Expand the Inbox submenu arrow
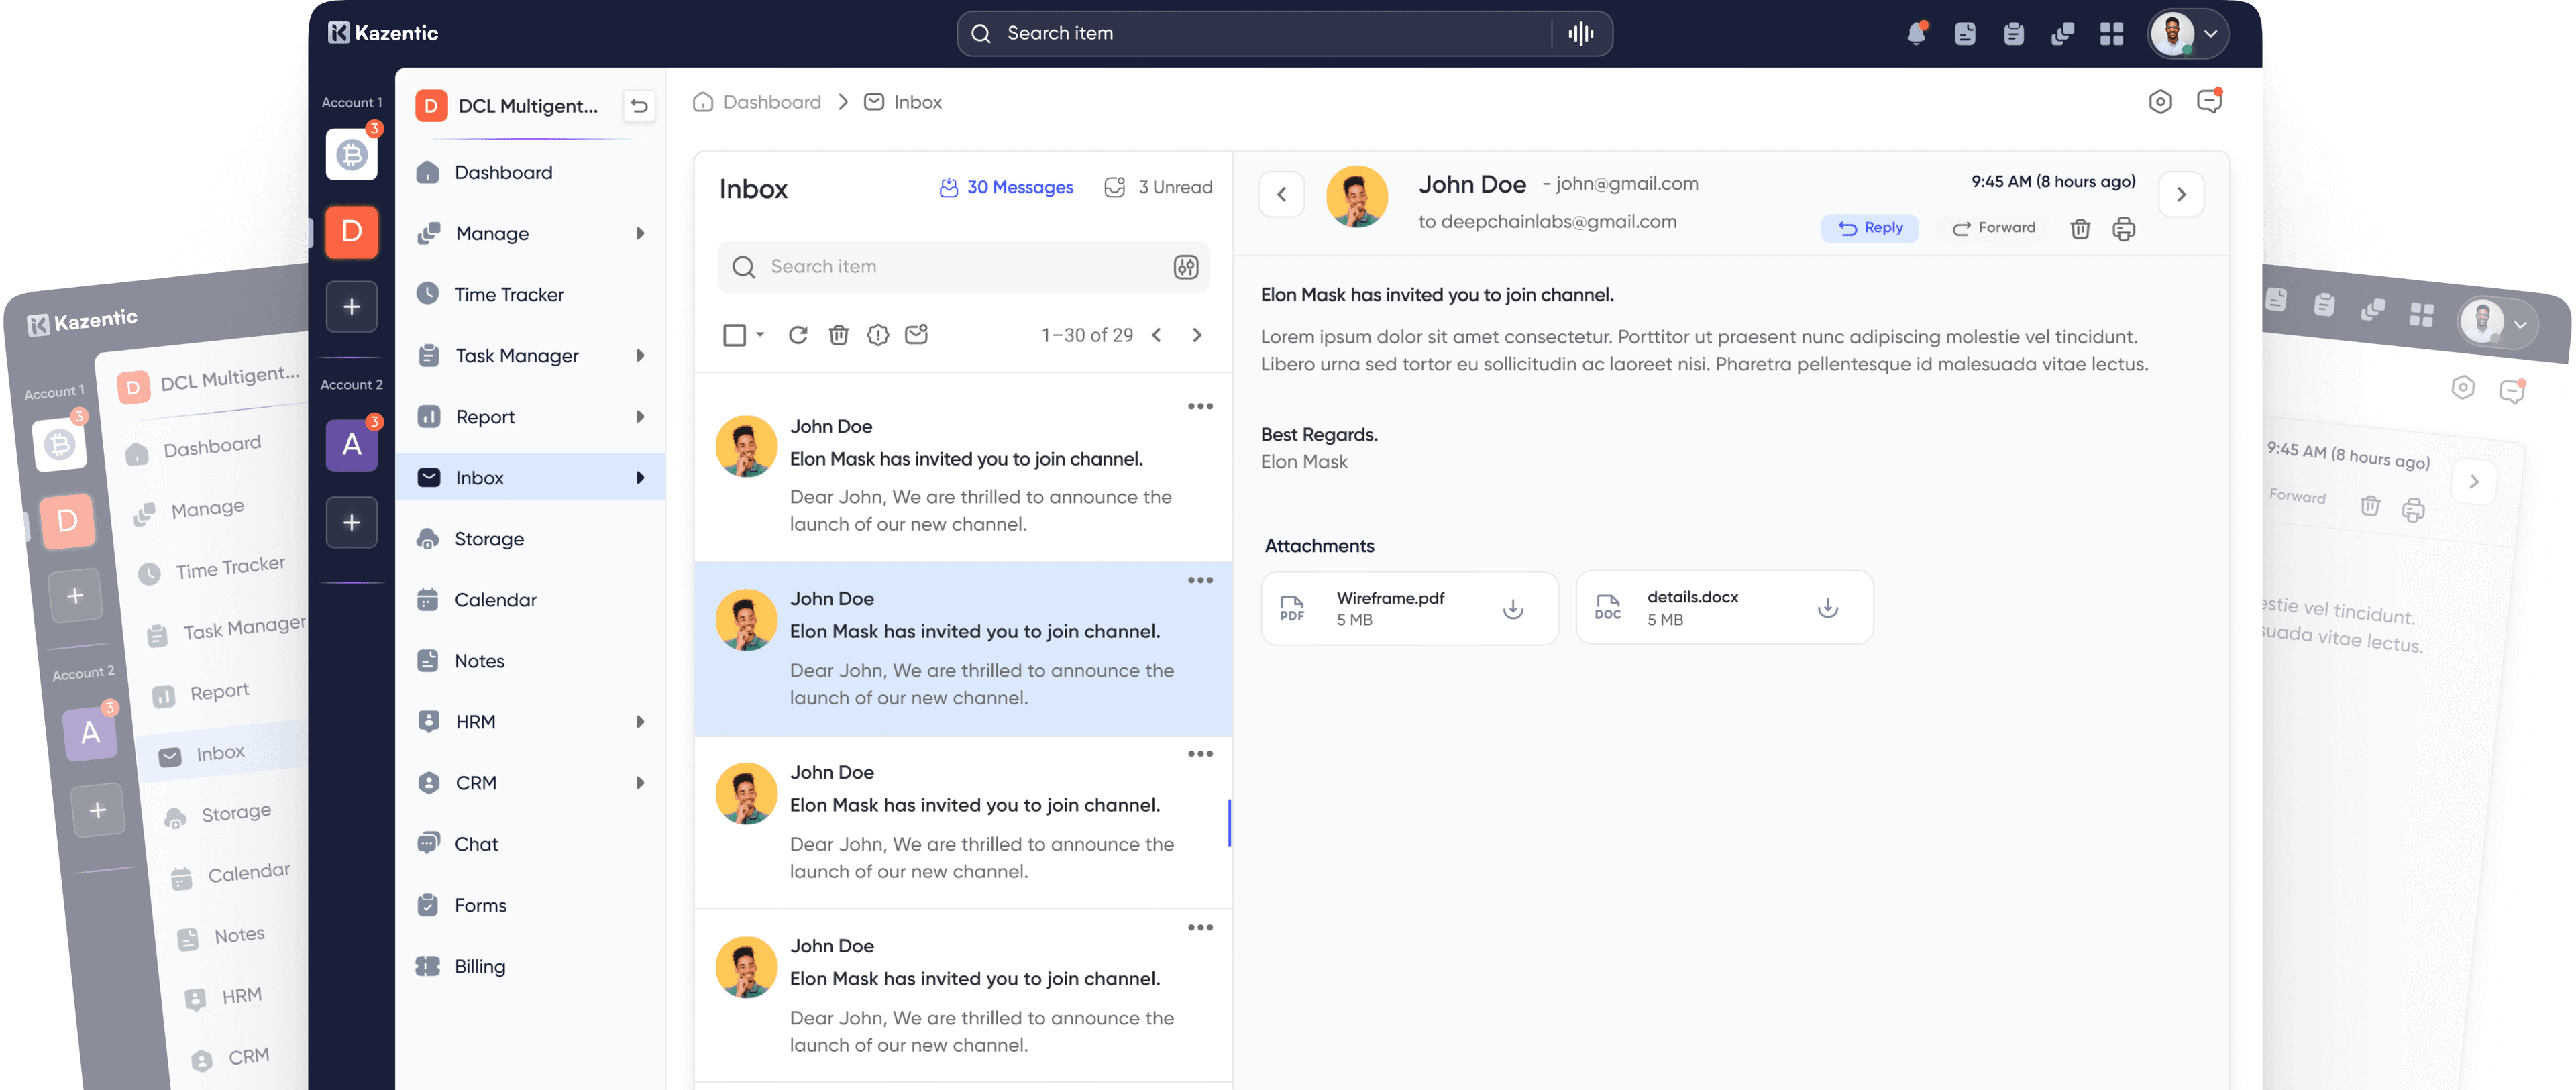This screenshot has height=1090, width=2576. (640, 477)
